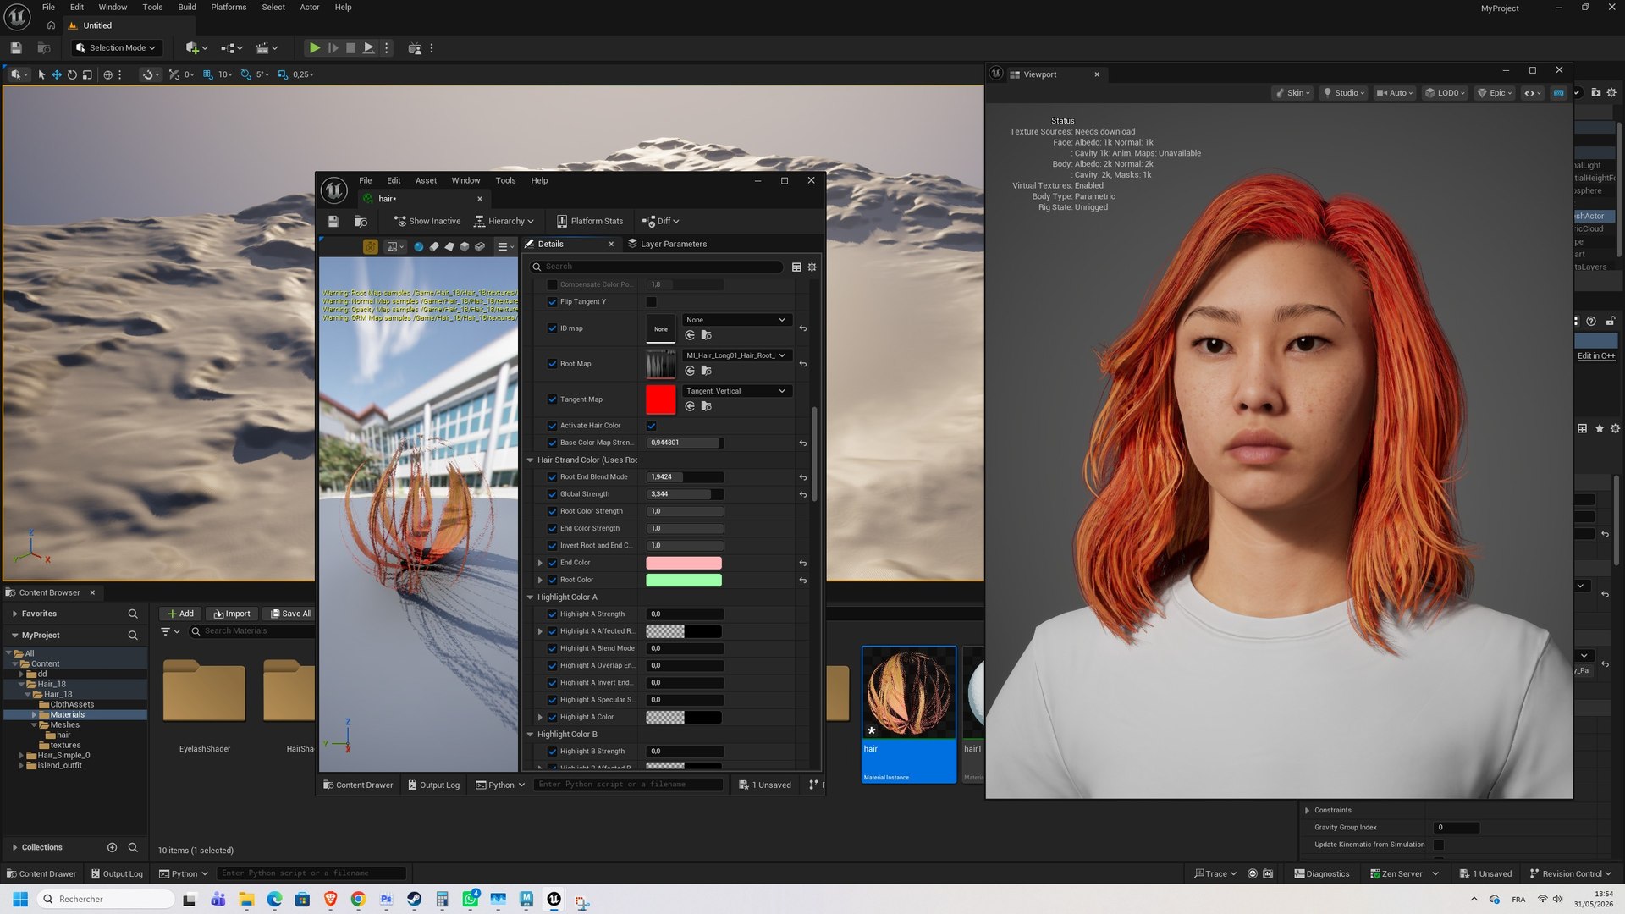1625x914 pixels.
Task: Open the Add content cube-plus icon
Action: coord(196,48)
